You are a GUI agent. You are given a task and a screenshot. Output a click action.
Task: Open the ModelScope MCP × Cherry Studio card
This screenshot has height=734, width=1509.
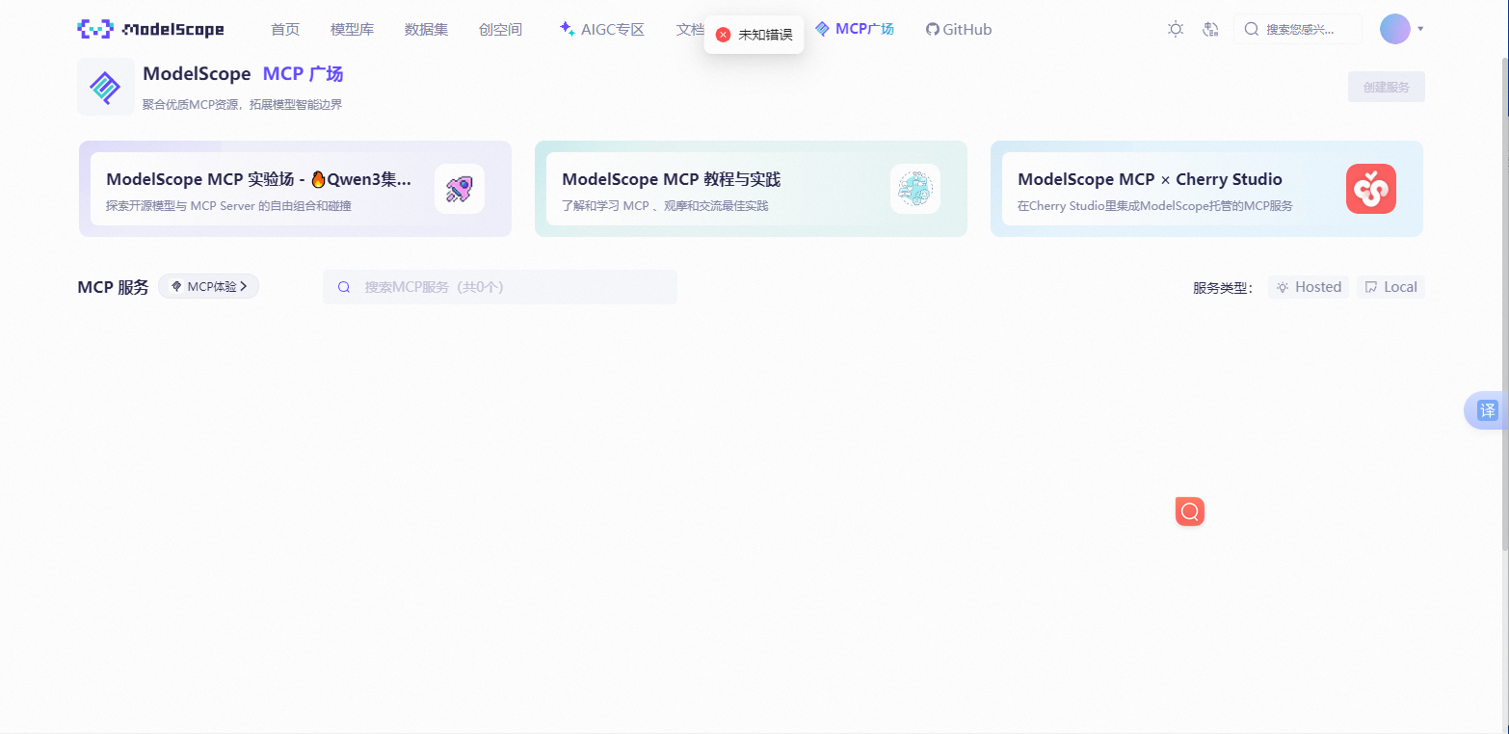pos(1206,189)
